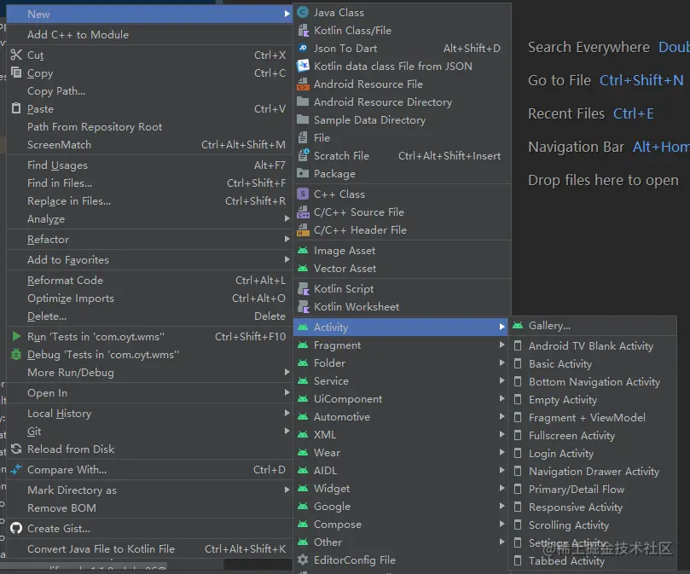Click the Debug bug icon
Screen dimensions: 690x574
click(x=16, y=354)
